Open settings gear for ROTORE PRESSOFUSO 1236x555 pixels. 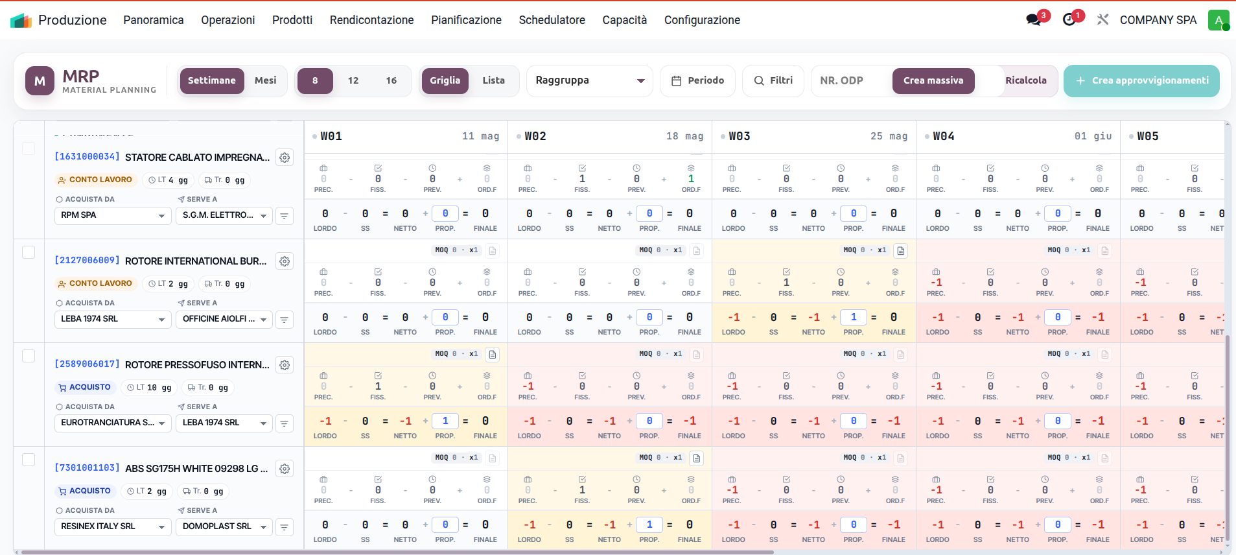point(285,365)
